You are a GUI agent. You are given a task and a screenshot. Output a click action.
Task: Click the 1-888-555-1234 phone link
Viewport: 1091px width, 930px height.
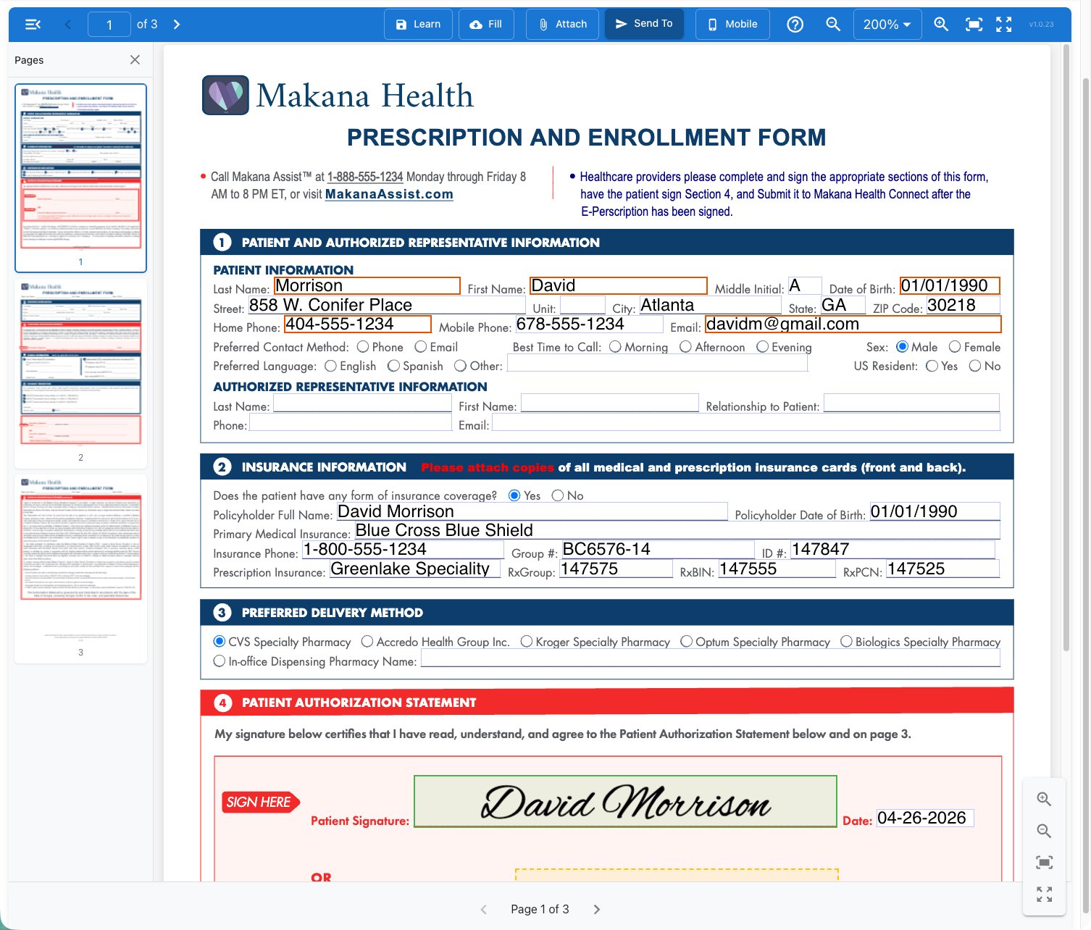[x=365, y=177]
